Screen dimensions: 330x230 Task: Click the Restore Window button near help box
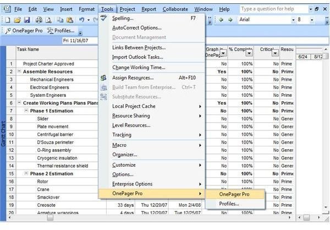(x=317, y=9)
